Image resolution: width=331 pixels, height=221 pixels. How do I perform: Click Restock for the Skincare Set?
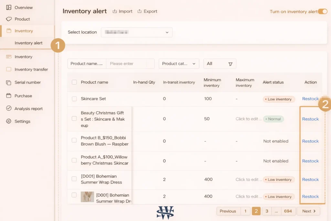point(310,99)
